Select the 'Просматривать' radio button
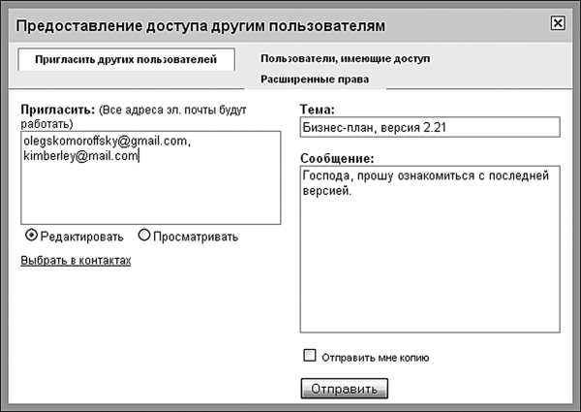 (x=144, y=235)
